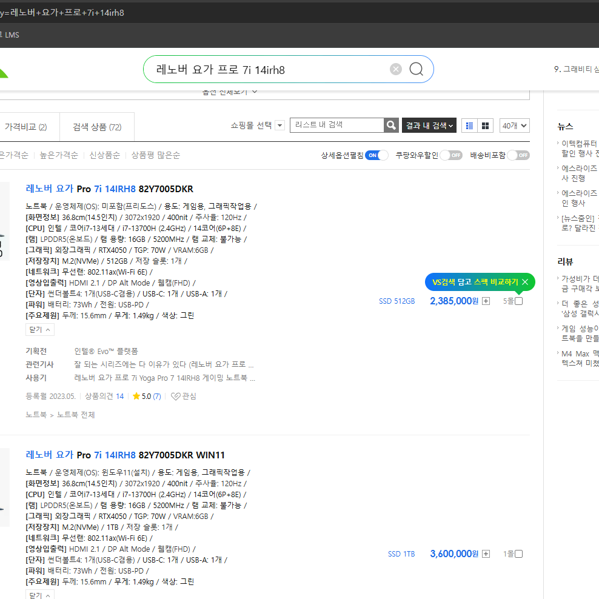
Task: Clear the search box text
Action: pyautogui.click(x=395, y=69)
